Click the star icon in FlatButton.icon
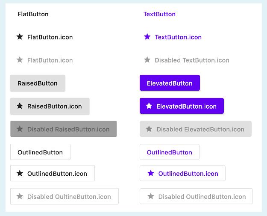The height and width of the screenshot is (216, 267). [x=20, y=37]
